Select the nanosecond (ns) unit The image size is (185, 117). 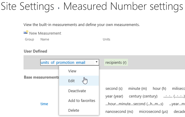pos(119,112)
